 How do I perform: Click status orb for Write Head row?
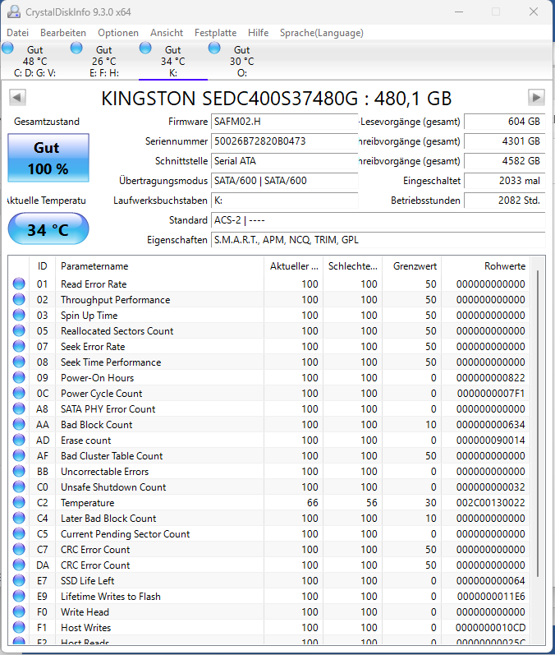(x=19, y=611)
